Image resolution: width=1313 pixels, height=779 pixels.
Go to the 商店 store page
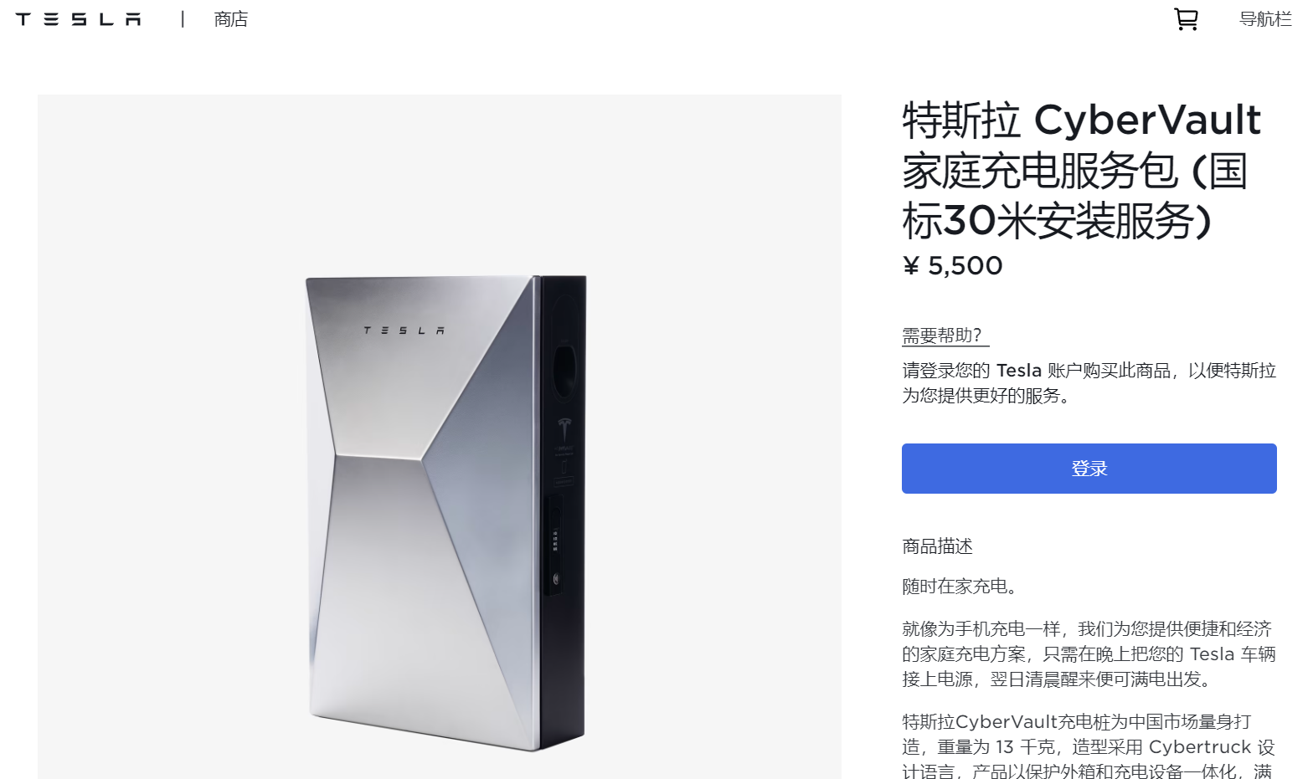[231, 19]
